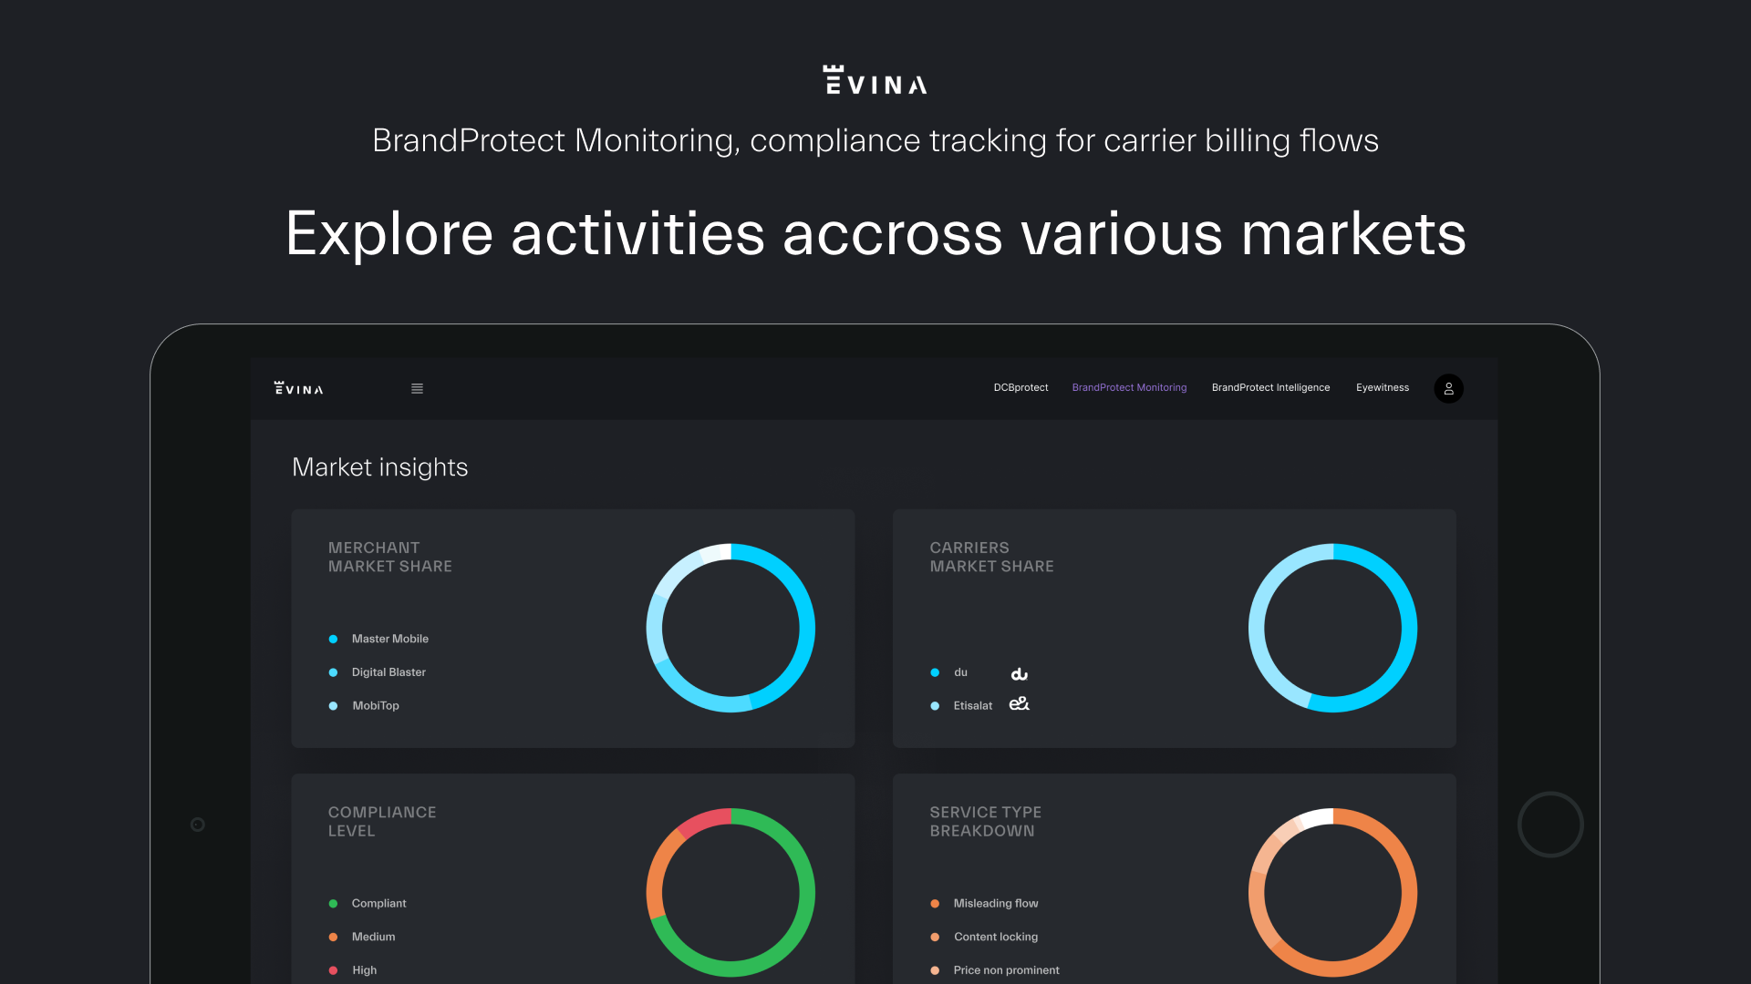This screenshot has height=984, width=1751.
Task: Click the green Compliant legend dot
Action: tap(333, 904)
